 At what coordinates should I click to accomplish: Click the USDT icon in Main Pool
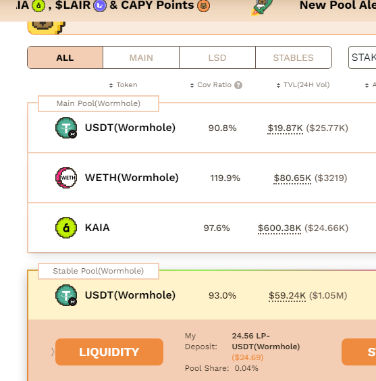point(66,128)
